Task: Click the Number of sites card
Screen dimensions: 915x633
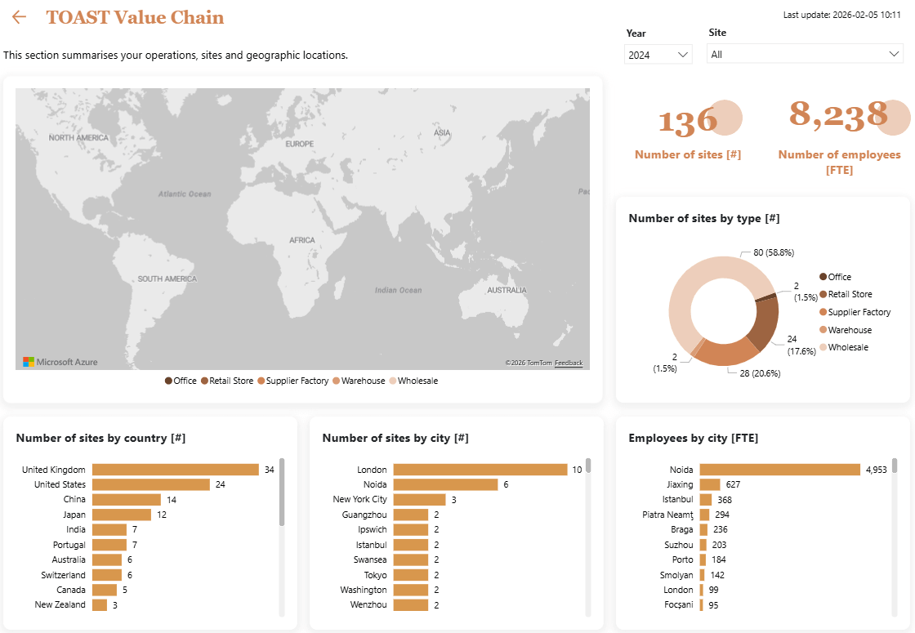Action: 688,131
